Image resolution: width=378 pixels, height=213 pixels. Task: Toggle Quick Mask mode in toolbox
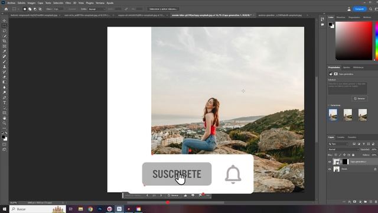pyautogui.click(x=4, y=144)
